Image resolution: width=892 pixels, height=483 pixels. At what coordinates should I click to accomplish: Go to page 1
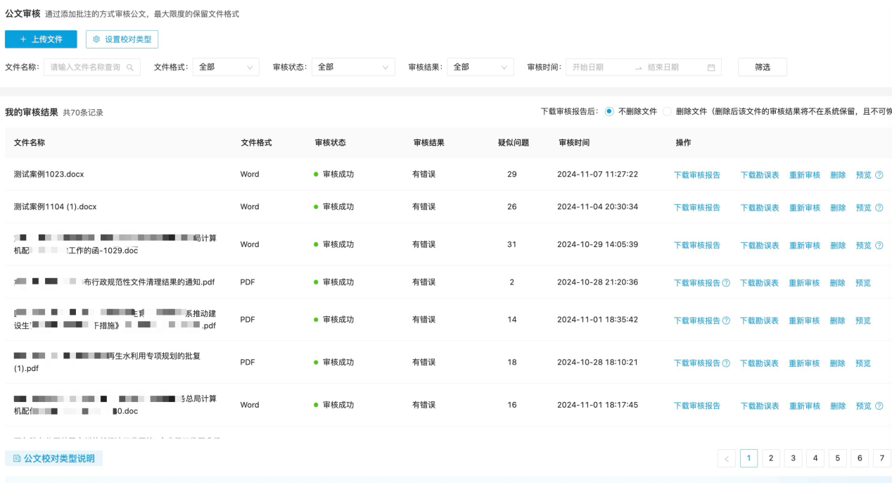748,458
